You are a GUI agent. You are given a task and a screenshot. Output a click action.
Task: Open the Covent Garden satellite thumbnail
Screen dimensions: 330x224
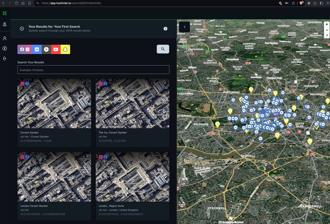pos(54,103)
